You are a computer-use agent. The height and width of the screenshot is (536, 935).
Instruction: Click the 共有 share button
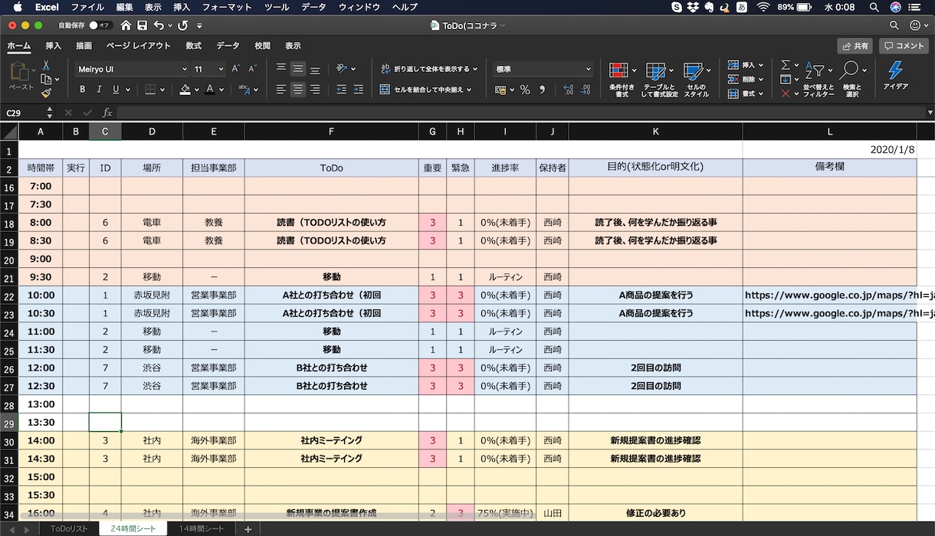point(855,46)
